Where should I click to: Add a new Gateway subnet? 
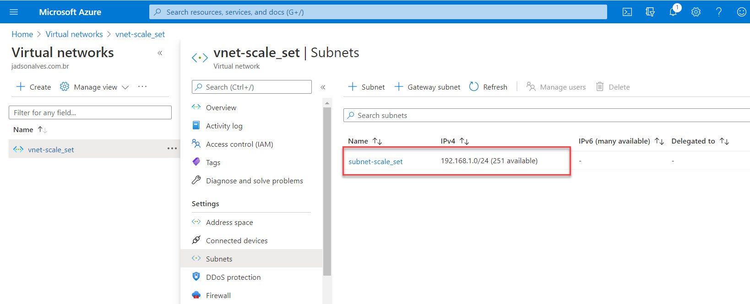[427, 87]
